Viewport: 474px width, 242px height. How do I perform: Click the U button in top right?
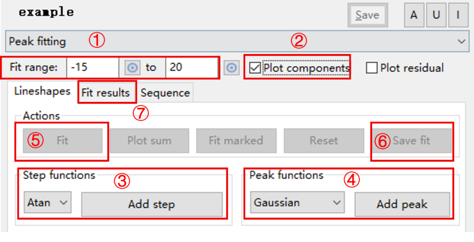436,15
